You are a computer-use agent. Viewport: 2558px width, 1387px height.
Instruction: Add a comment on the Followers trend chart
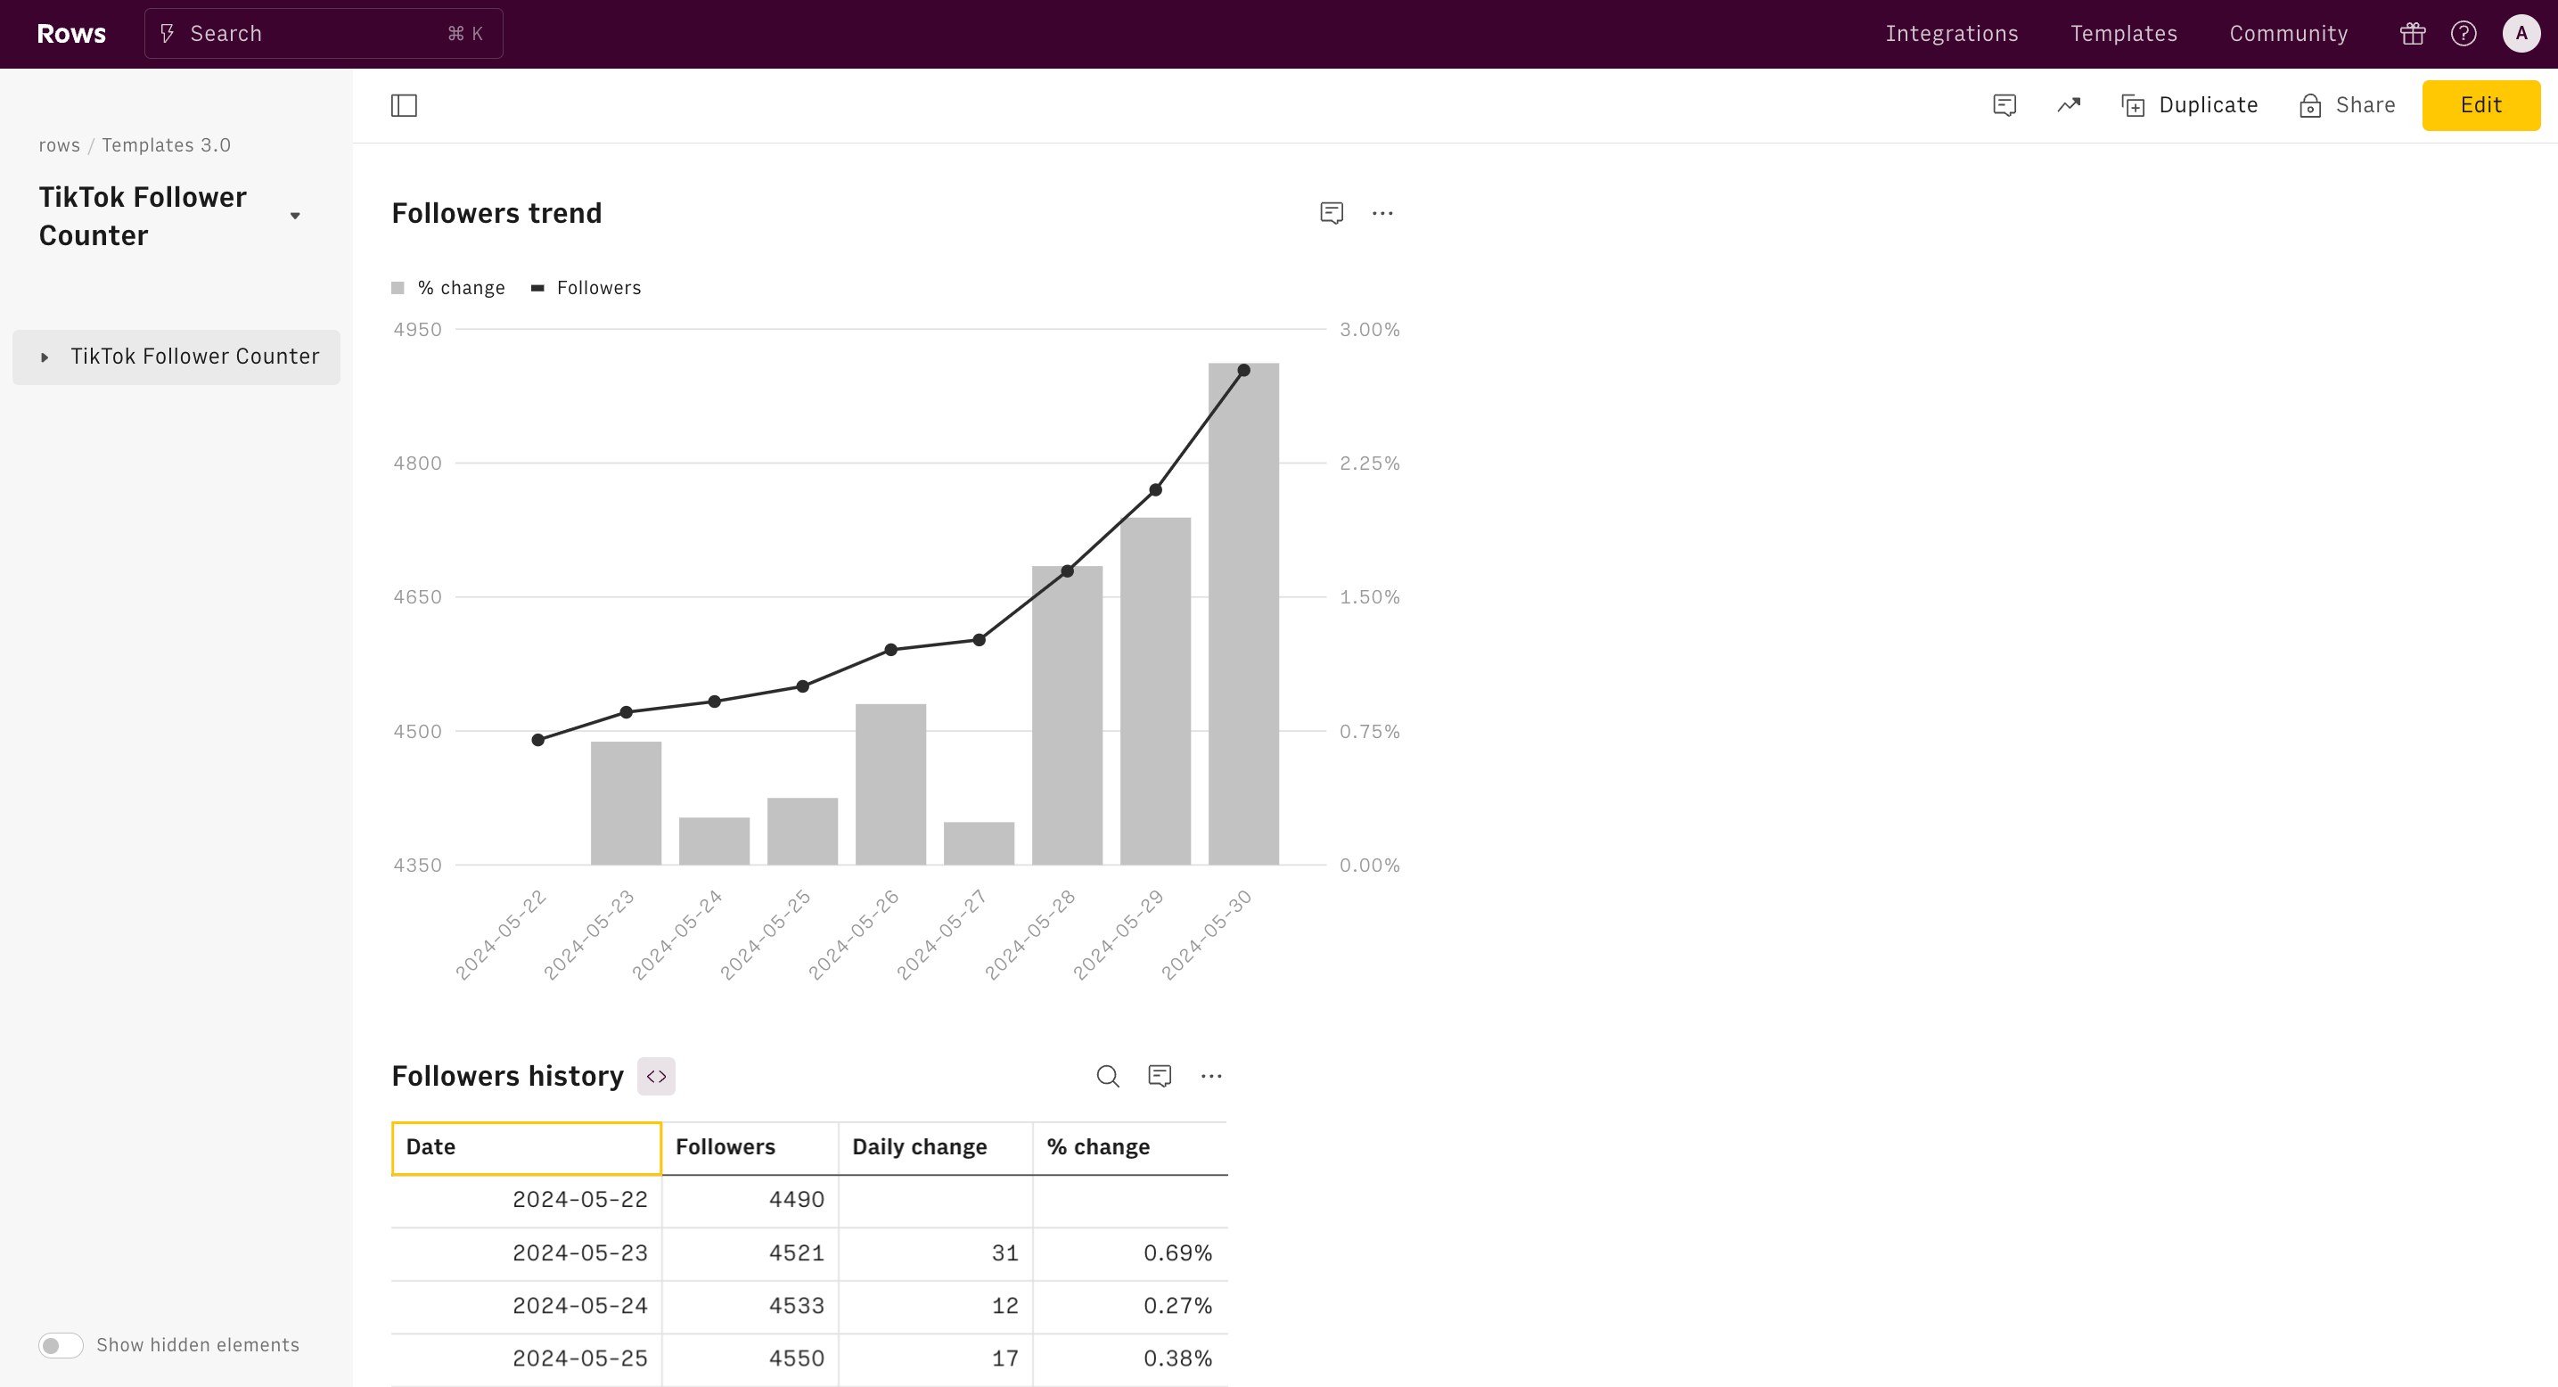[1331, 213]
